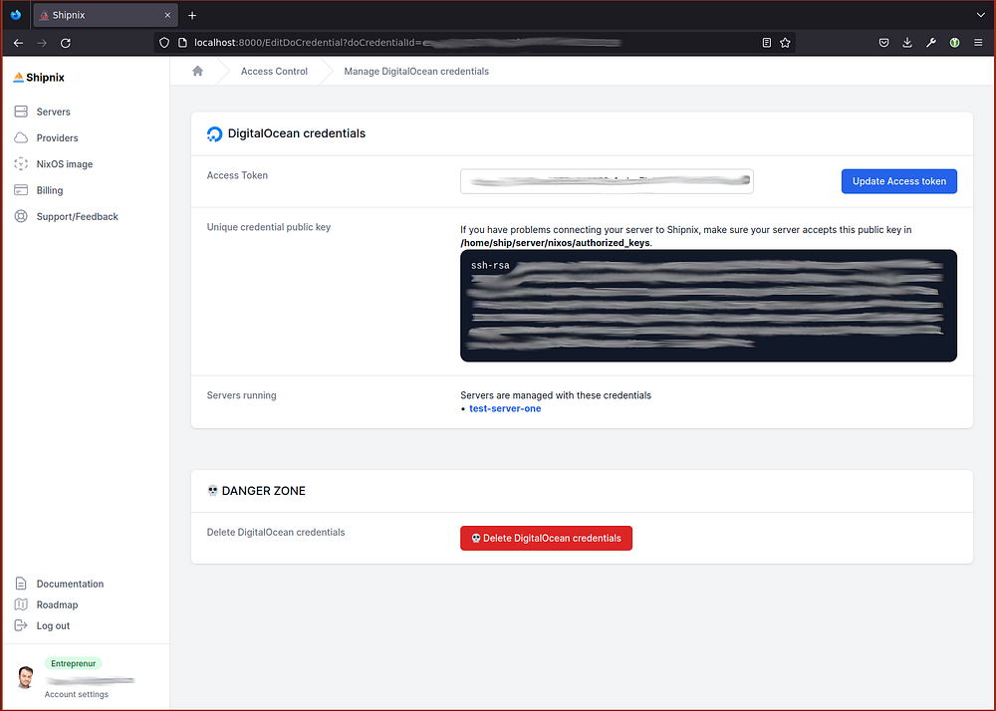Screen dimensions: 996x711
Task: Click the Shipnix logo in sidebar
Action: point(39,78)
